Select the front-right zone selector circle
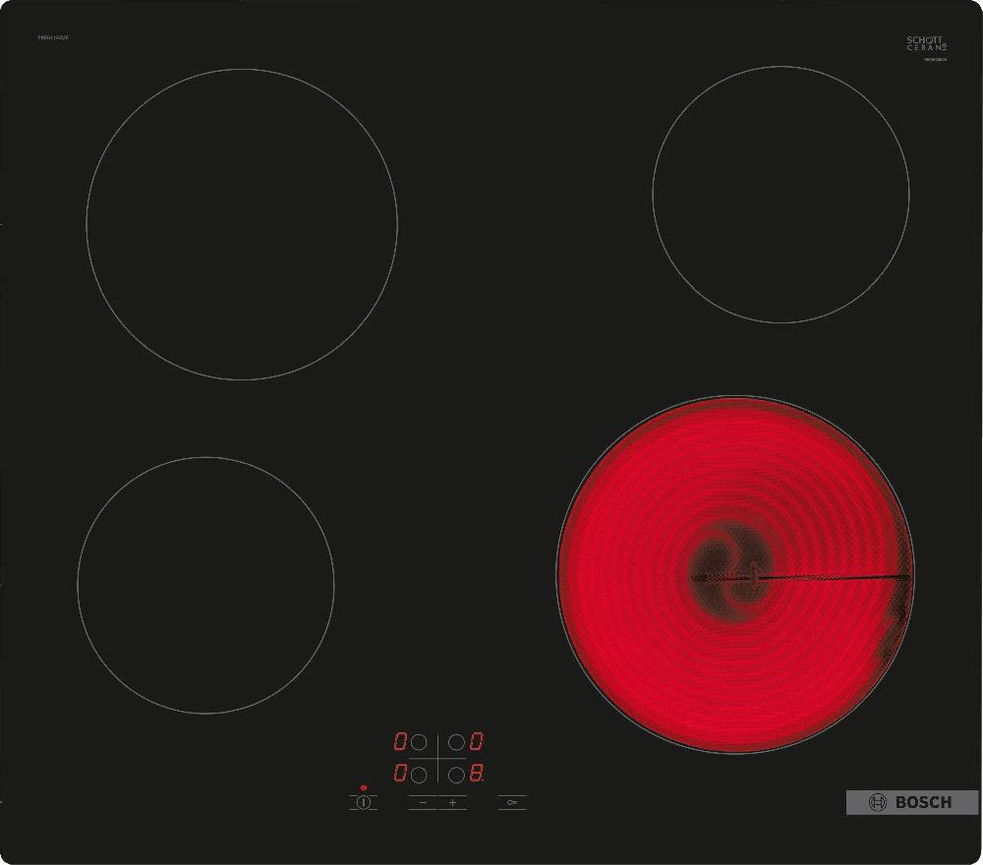The height and width of the screenshot is (865, 983). (x=456, y=775)
